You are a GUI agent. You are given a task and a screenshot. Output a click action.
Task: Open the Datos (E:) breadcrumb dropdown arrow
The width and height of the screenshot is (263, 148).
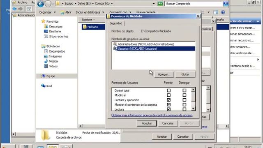click(93, 4)
